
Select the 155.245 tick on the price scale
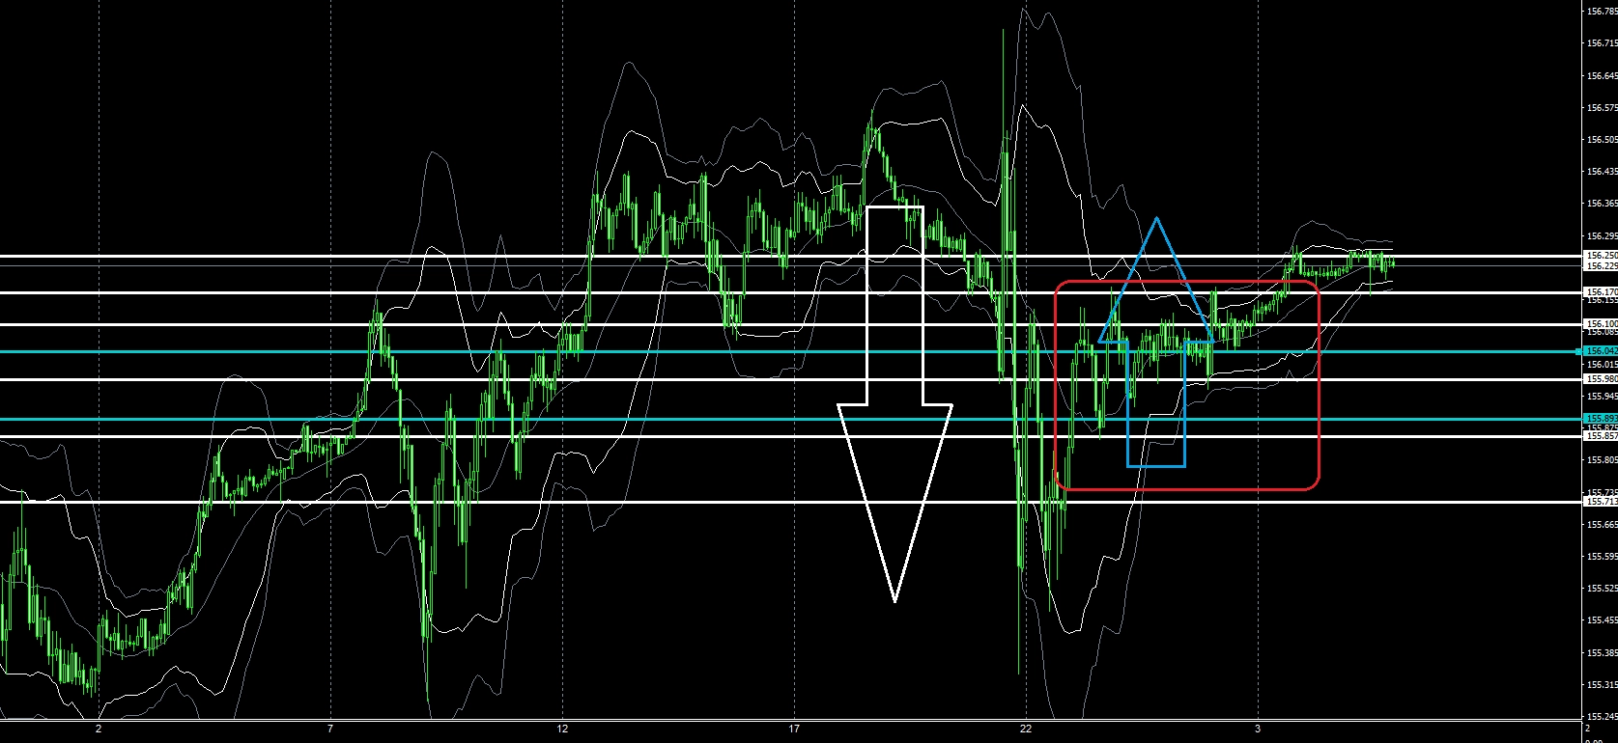1601,717
